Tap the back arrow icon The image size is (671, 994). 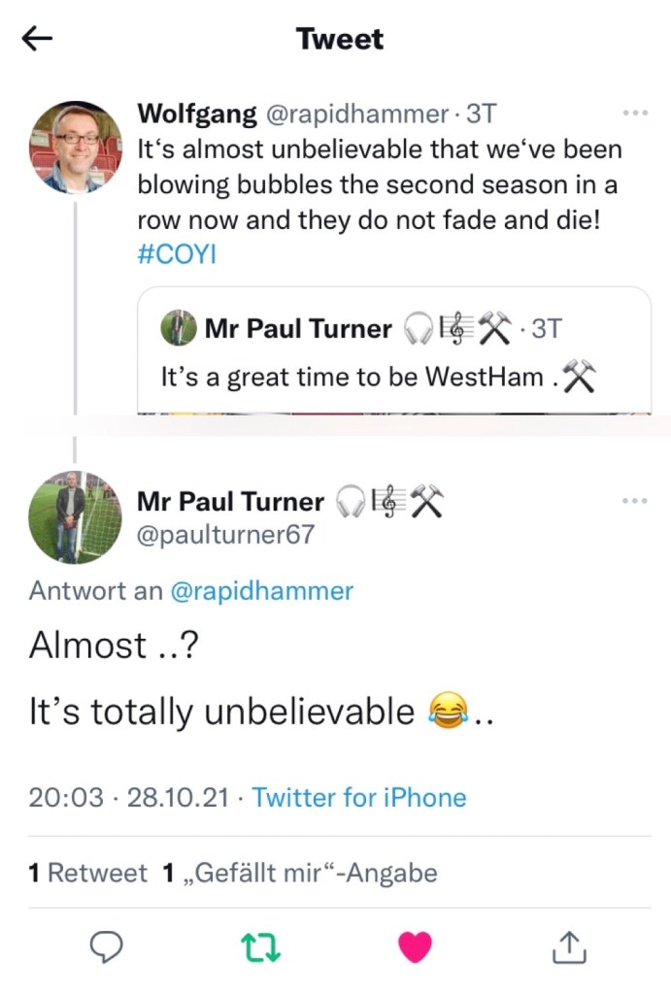tap(37, 39)
